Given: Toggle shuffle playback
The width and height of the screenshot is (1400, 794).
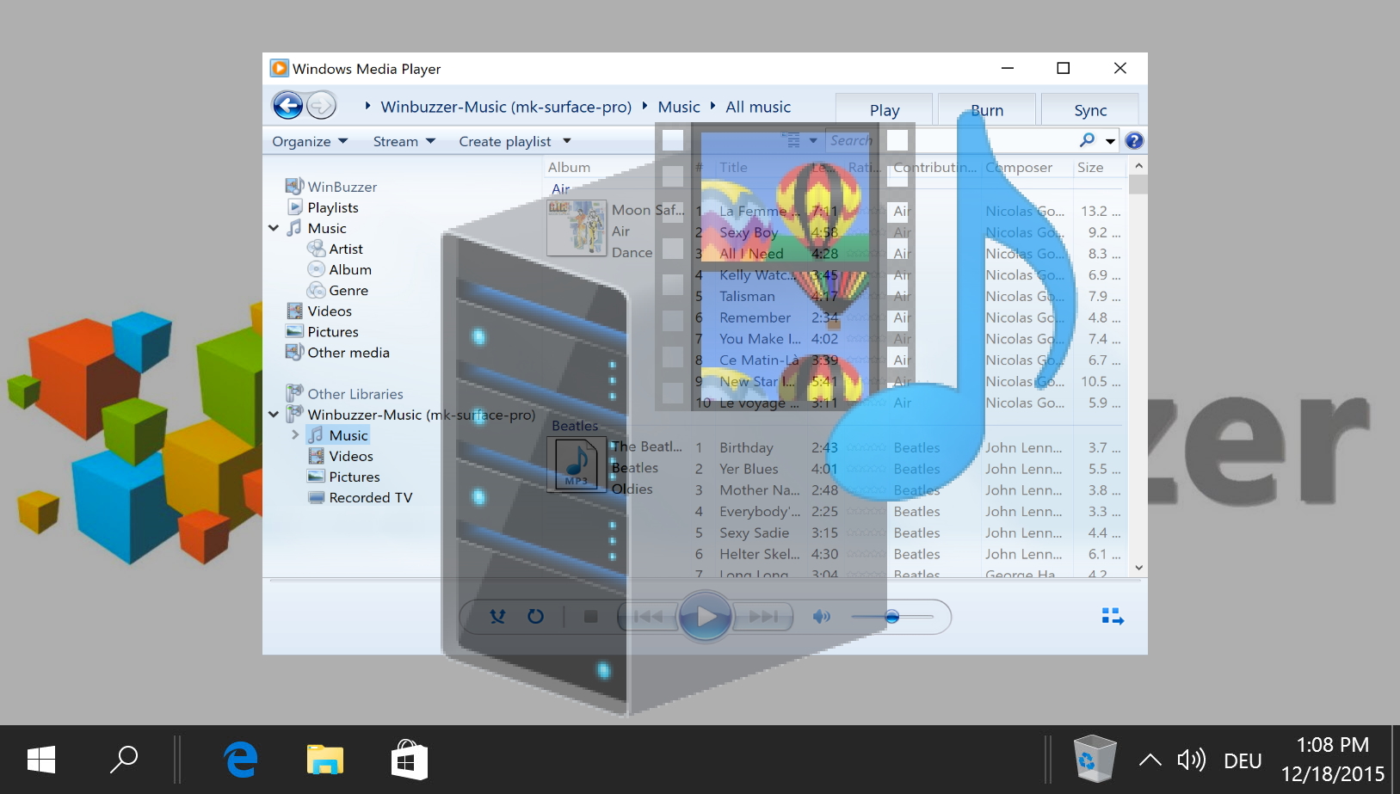Looking at the screenshot, I should click(x=497, y=616).
